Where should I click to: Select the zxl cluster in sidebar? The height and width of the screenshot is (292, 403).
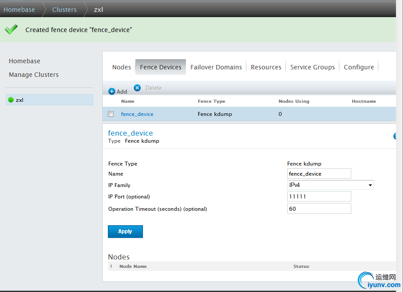point(50,100)
